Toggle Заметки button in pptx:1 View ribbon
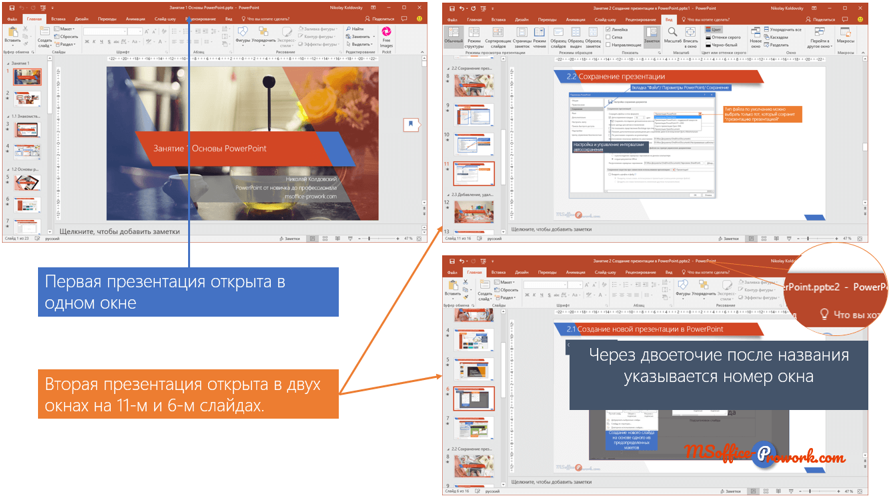 click(651, 37)
